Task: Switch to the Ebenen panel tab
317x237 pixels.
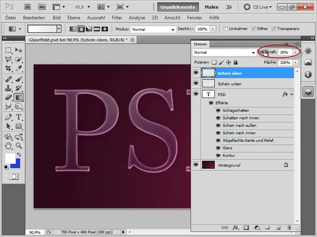Action: pyautogui.click(x=201, y=44)
